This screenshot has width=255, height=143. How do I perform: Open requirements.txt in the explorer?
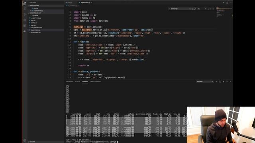[x=46, y=27]
